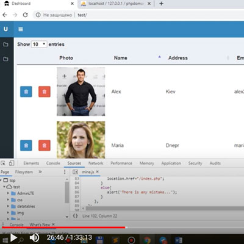The width and height of the screenshot is (244, 244).
Task: Click the code editor horizontal scrollbar
Action: (165, 209)
